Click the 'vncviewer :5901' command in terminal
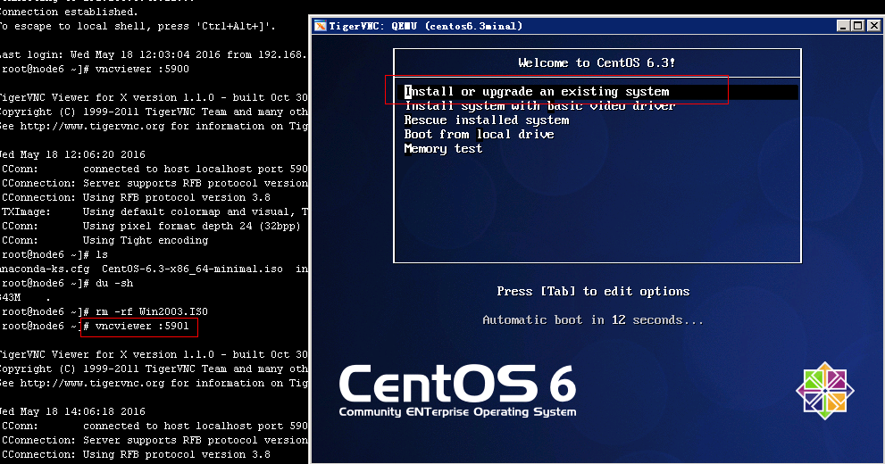Image resolution: width=885 pixels, height=464 pixels. tap(142, 326)
